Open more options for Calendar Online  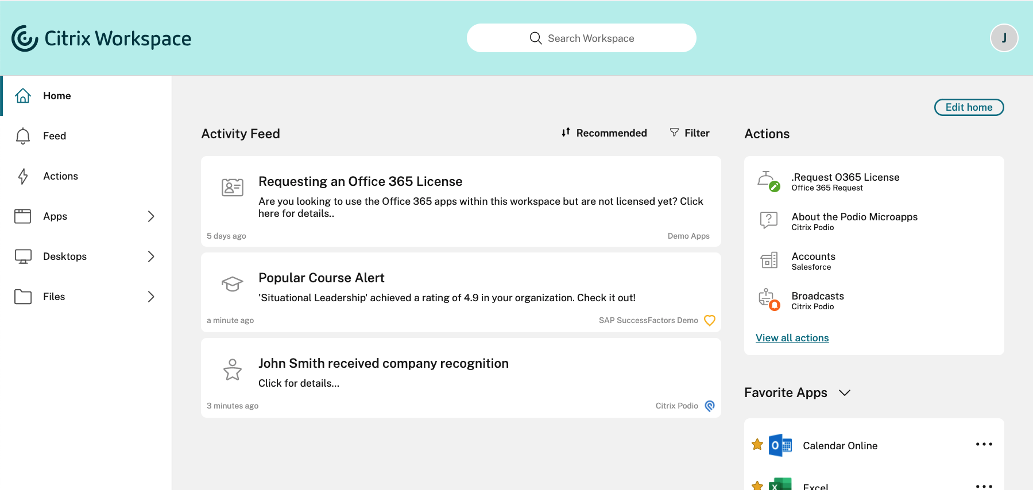pos(984,444)
